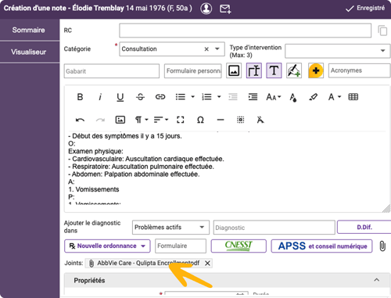The height and width of the screenshot is (298, 391).
Task: Open the patient profile icon
Action: (206, 9)
